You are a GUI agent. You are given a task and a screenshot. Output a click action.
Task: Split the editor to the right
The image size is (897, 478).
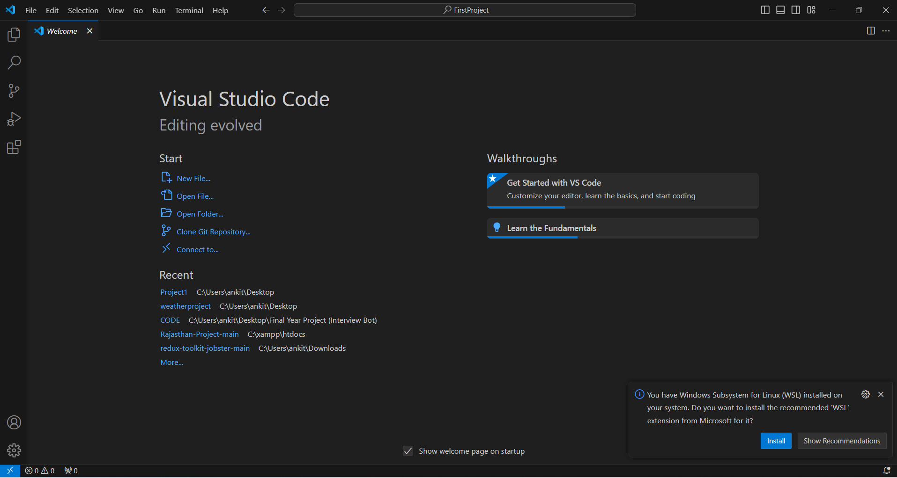click(871, 31)
